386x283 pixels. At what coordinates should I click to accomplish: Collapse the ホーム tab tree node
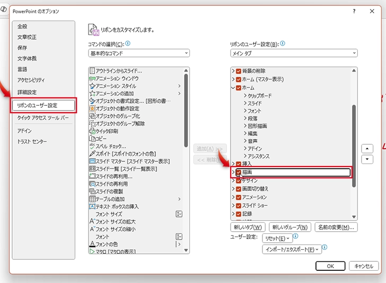233,88
